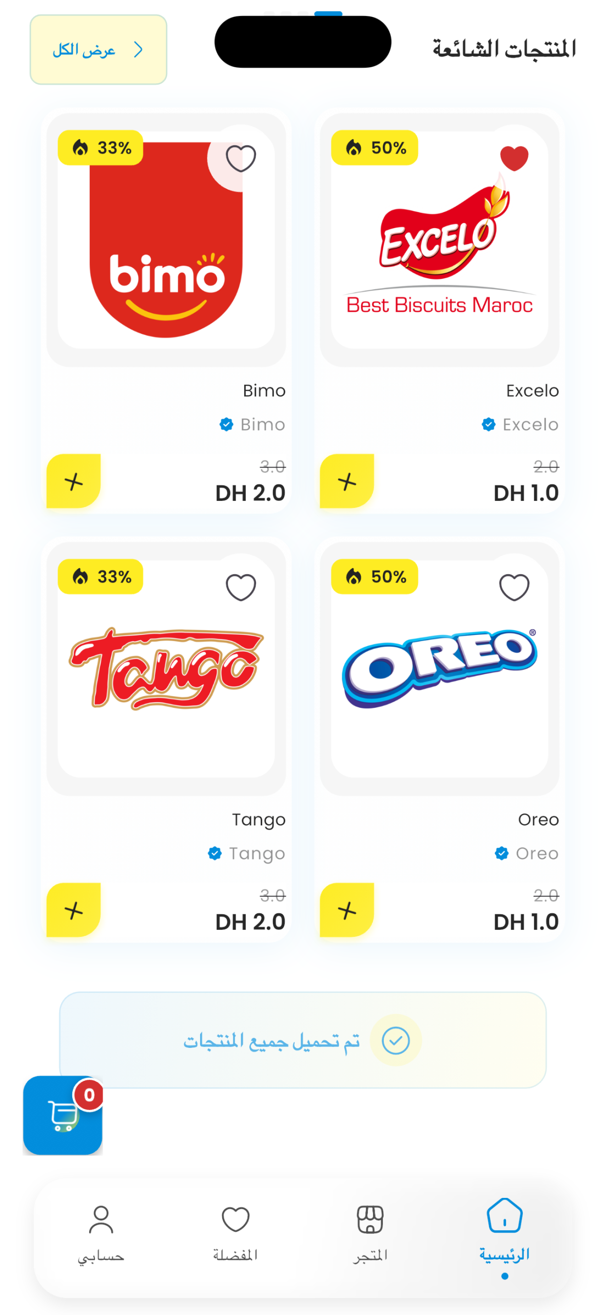Add Bimo product to cart
The height and width of the screenshot is (1315, 606).
pyautogui.click(x=73, y=481)
